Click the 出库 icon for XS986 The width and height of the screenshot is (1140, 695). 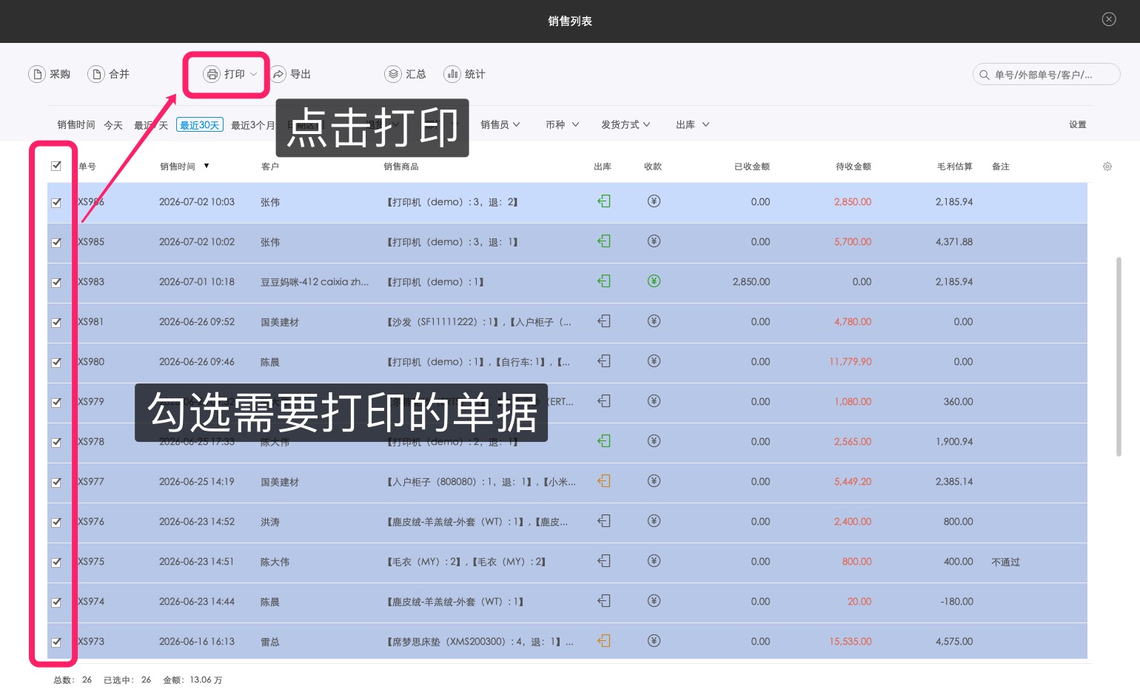[604, 201]
